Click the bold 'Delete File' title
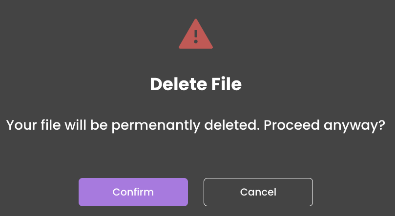Image resolution: width=395 pixels, height=216 pixels. pos(196,84)
